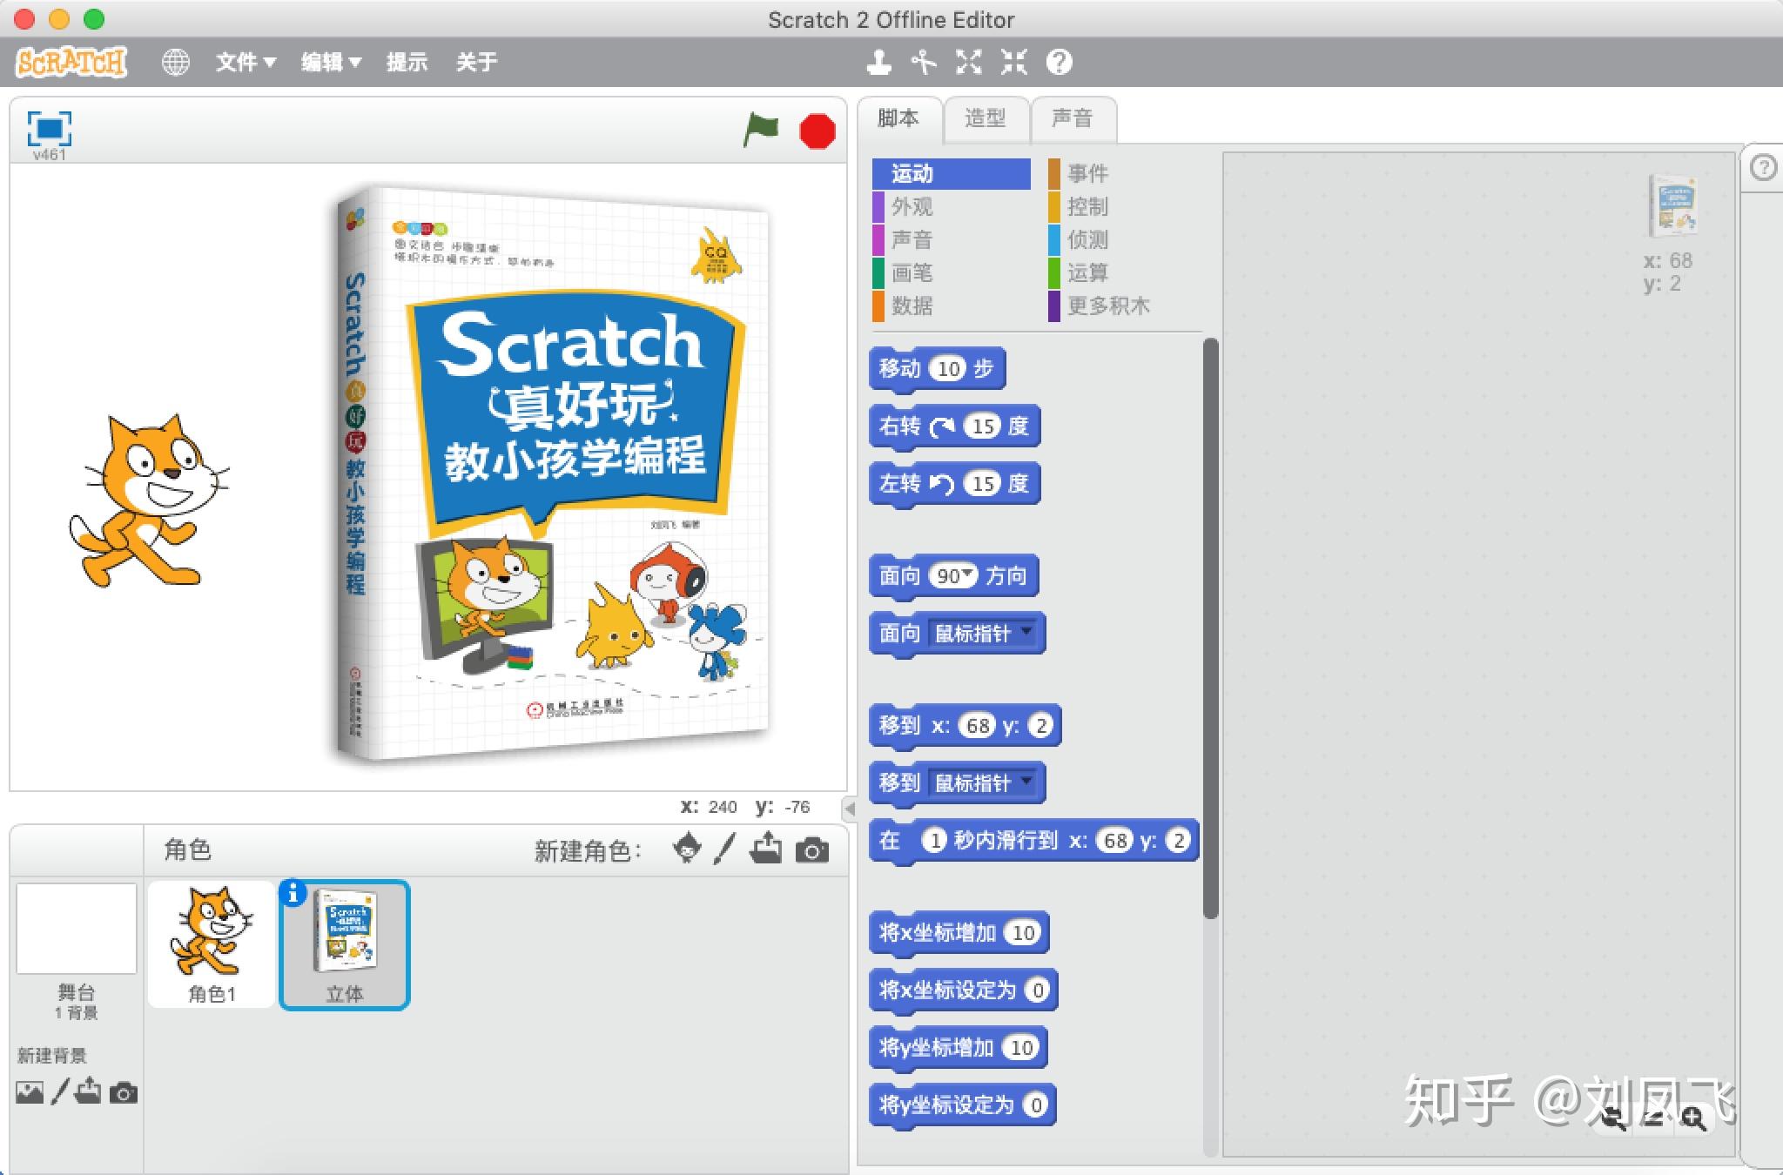Upload sprite from file icon
The image size is (1783, 1175).
pyautogui.click(x=767, y=849)
